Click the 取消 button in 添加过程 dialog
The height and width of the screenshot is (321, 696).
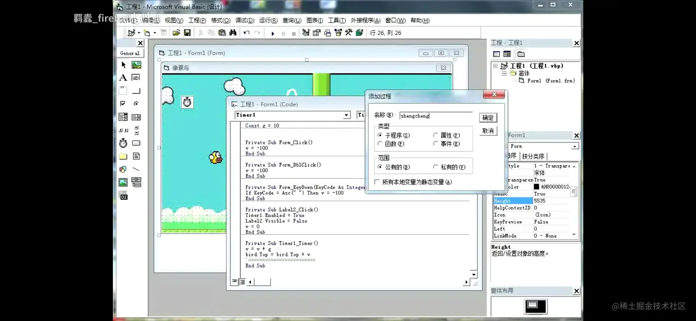[488, 131]
